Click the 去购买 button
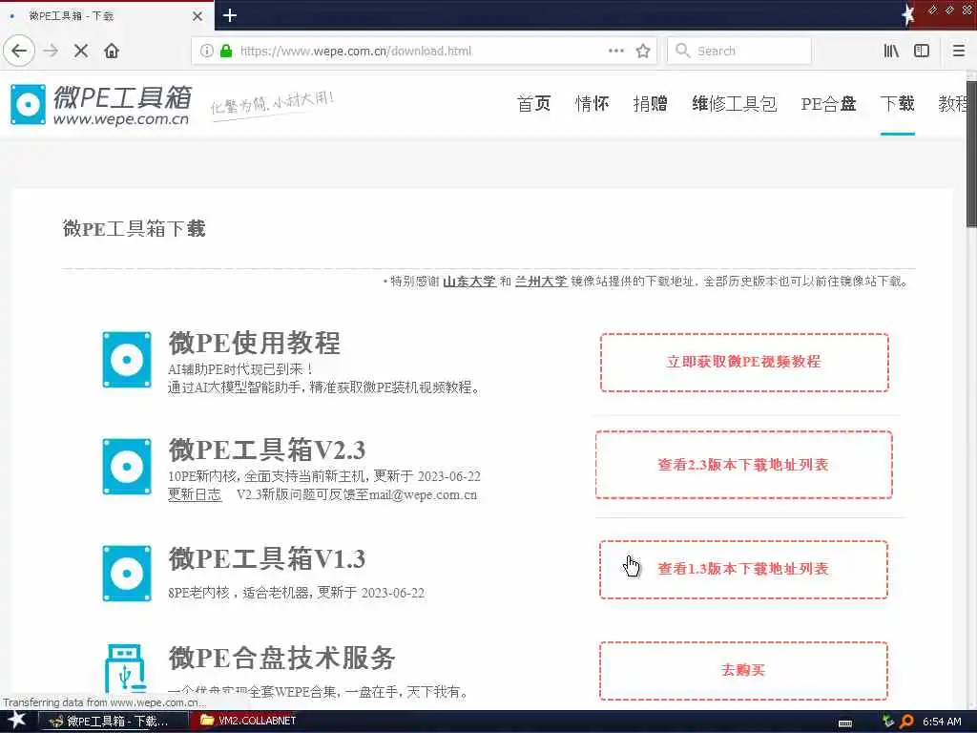This screenshot has width=977, height=733. pos(743,671)
